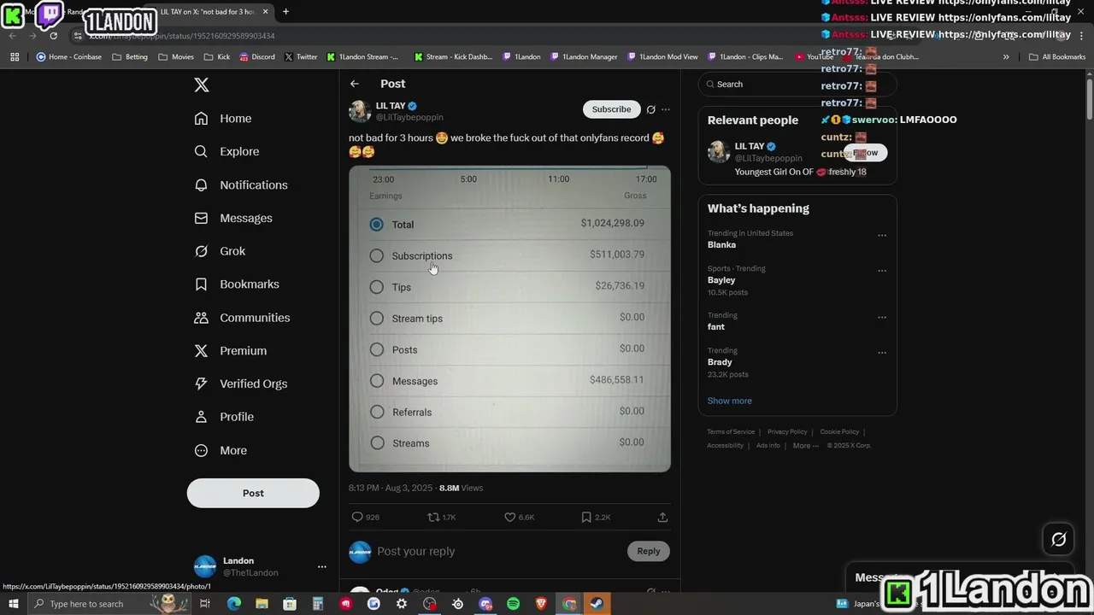
Task: Open Premium in sidebar
Action: [x=231, y=350]
